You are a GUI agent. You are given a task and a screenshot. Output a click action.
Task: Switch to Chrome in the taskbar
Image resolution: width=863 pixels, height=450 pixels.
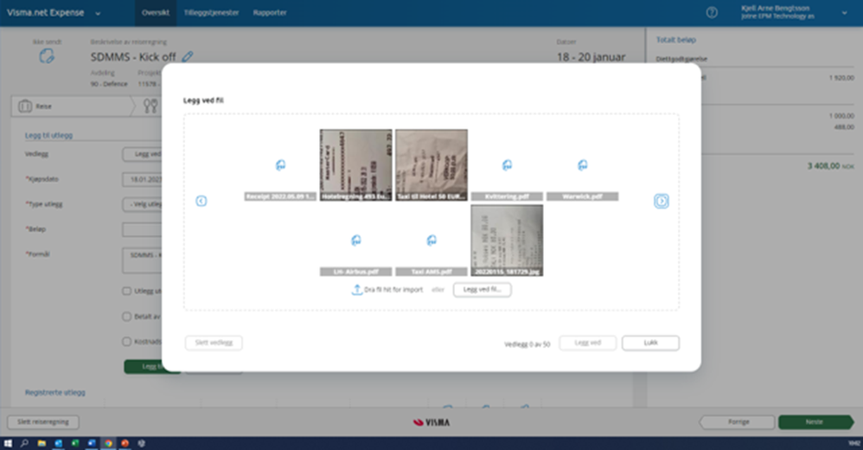click(x=108, y=443)
